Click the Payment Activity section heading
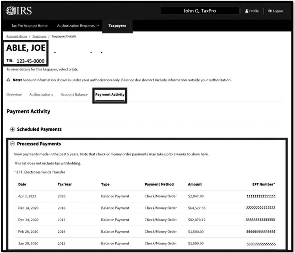This screenshot has height=253, width=295. [29, 111]
